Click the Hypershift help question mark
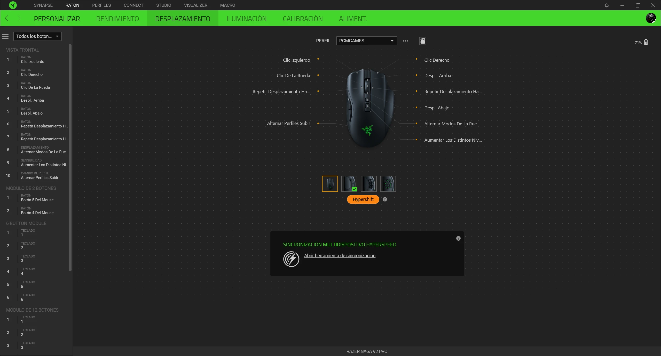The width and height of the screenshot is (661, 356). click(385, 199)
